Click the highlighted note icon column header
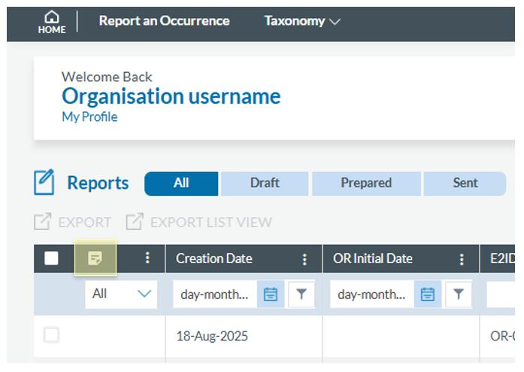 95,259
